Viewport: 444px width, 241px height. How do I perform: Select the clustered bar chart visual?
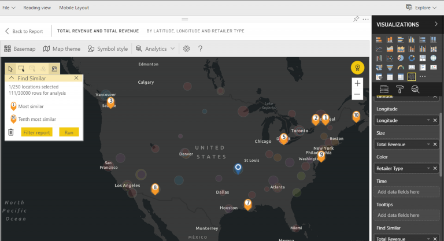tap(401, 40)
